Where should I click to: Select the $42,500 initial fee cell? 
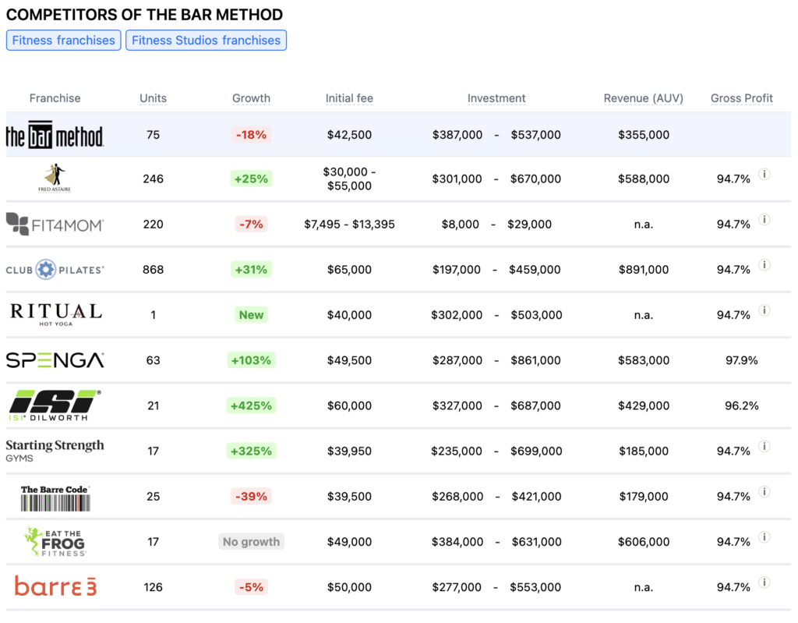(x=349, y=134)
